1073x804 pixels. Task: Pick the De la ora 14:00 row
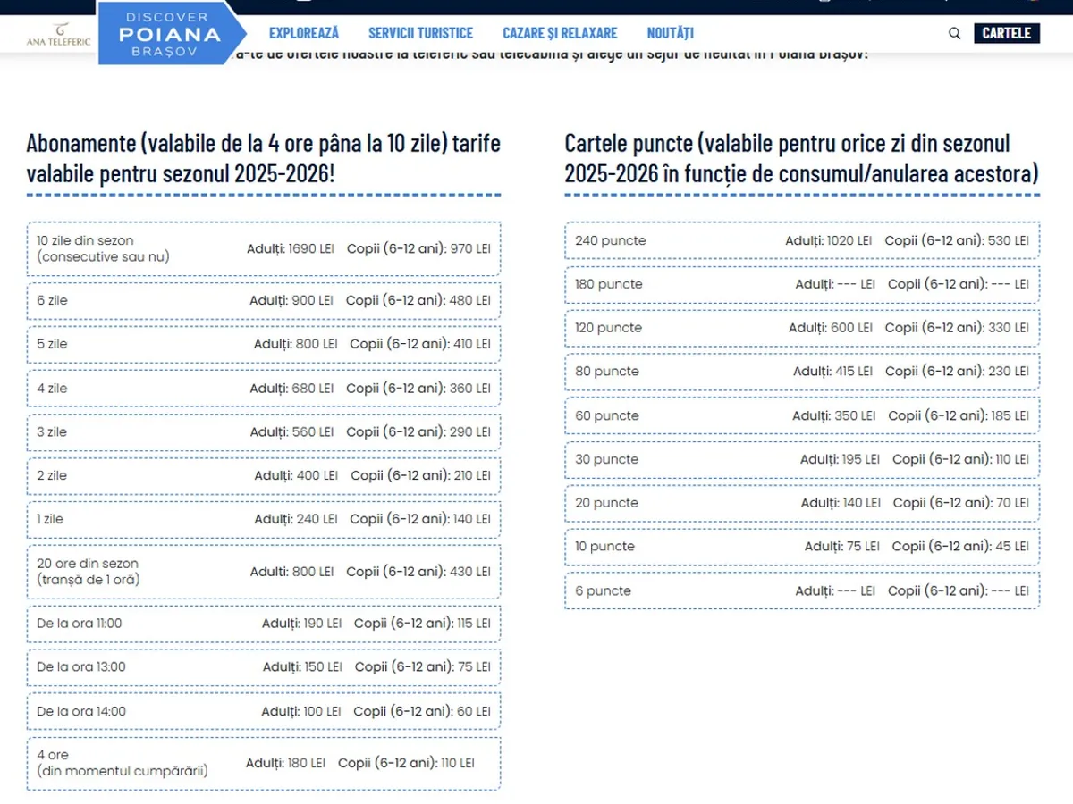click(x=264, y=712)
